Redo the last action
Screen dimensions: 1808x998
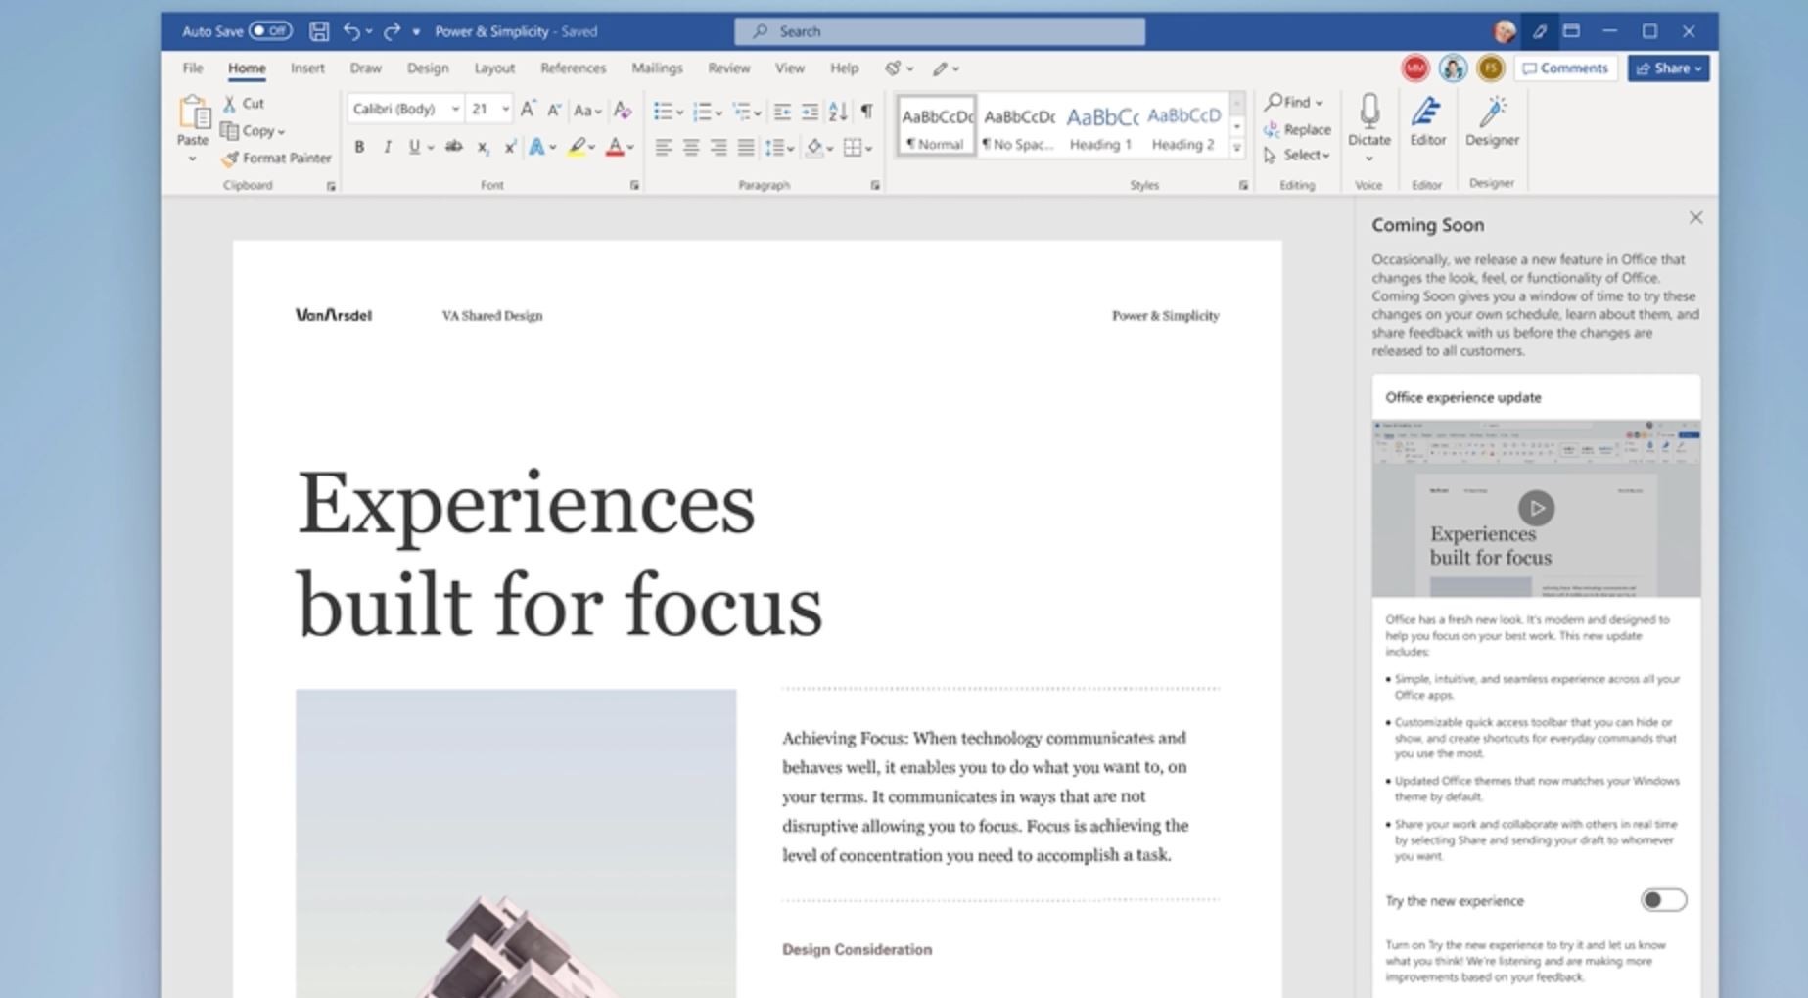point(392,31)
